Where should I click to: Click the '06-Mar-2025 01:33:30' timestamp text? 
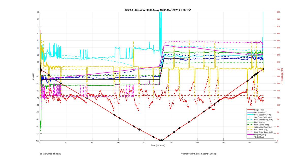click(x=50, y=154)
